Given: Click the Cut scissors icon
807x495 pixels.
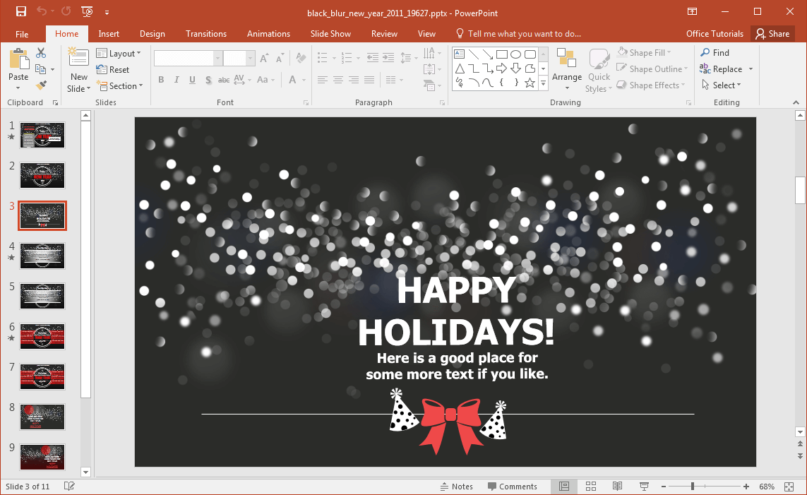Looking at the screenshot, I should (41, 53).
